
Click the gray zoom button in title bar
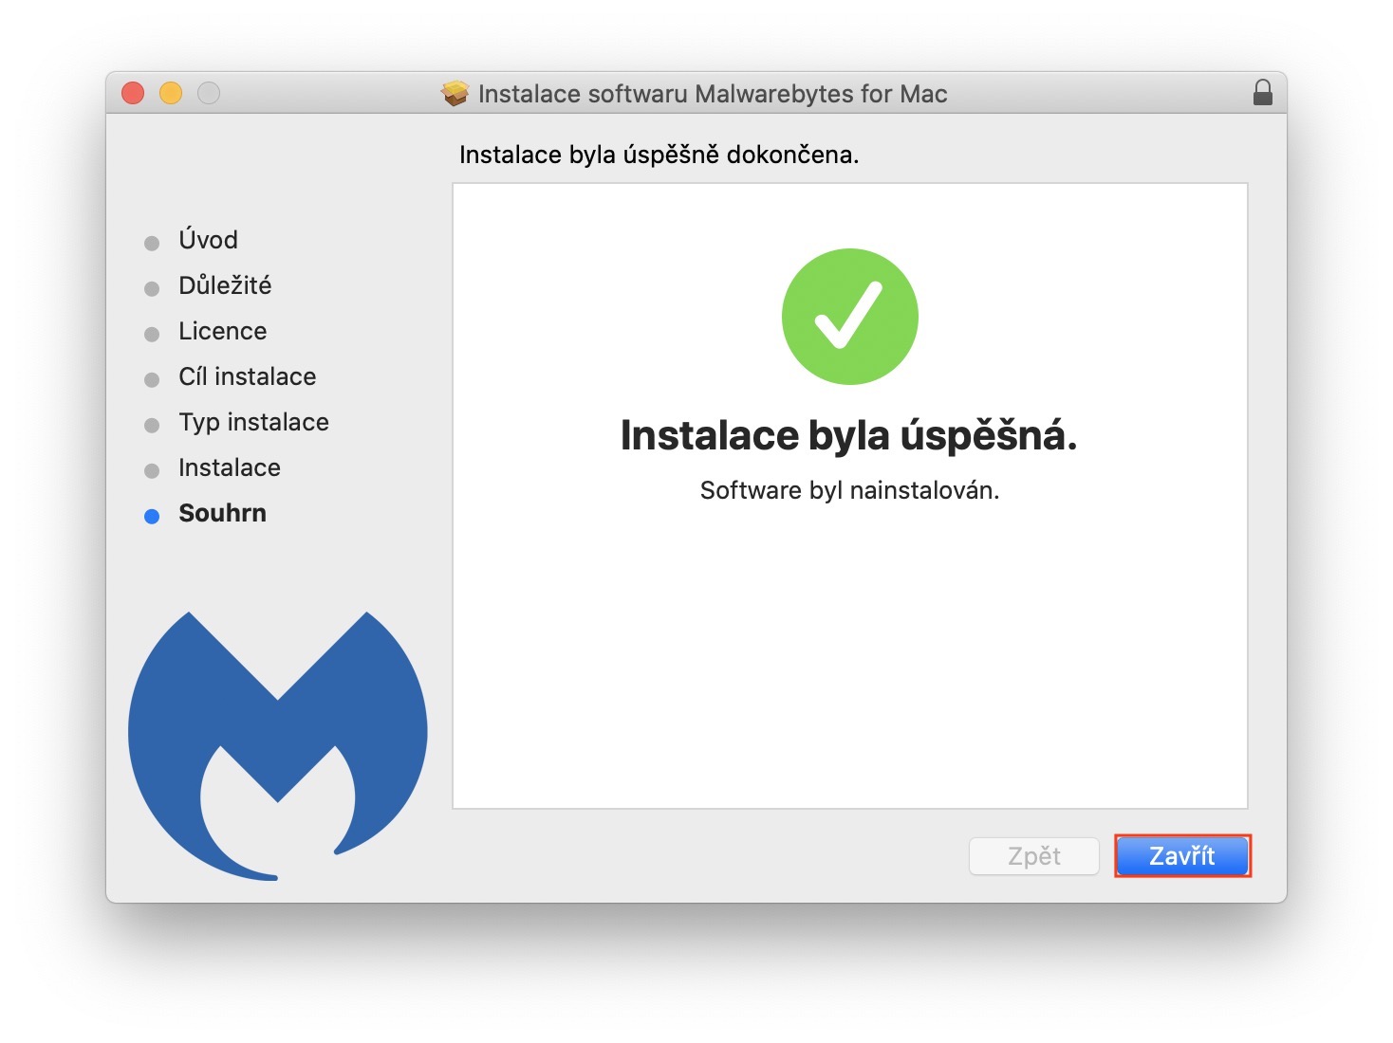coord(209,93)
